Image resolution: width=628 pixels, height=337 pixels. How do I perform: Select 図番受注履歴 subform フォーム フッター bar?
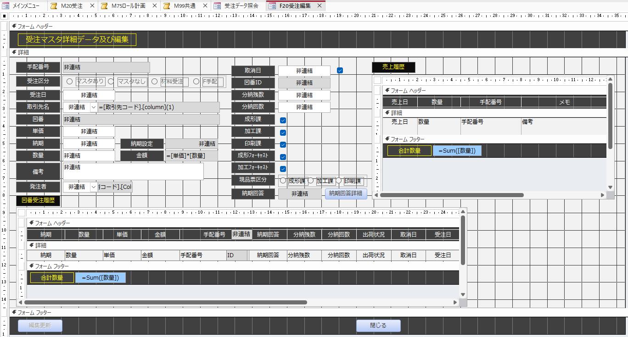coord(243,266)
